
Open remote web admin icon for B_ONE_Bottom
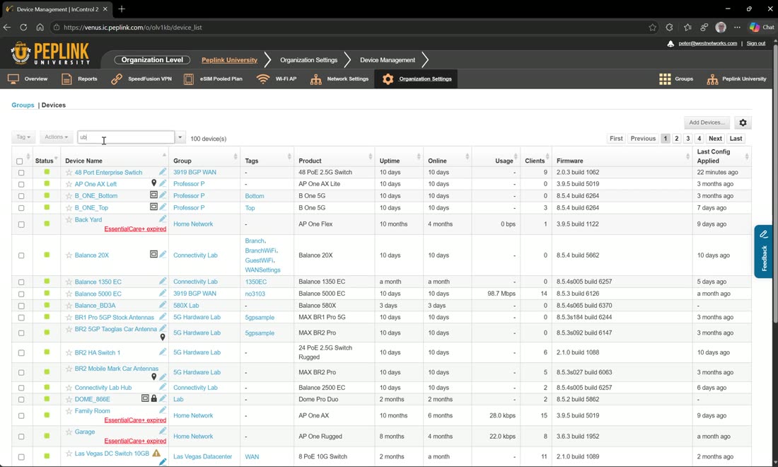(153, 195)
